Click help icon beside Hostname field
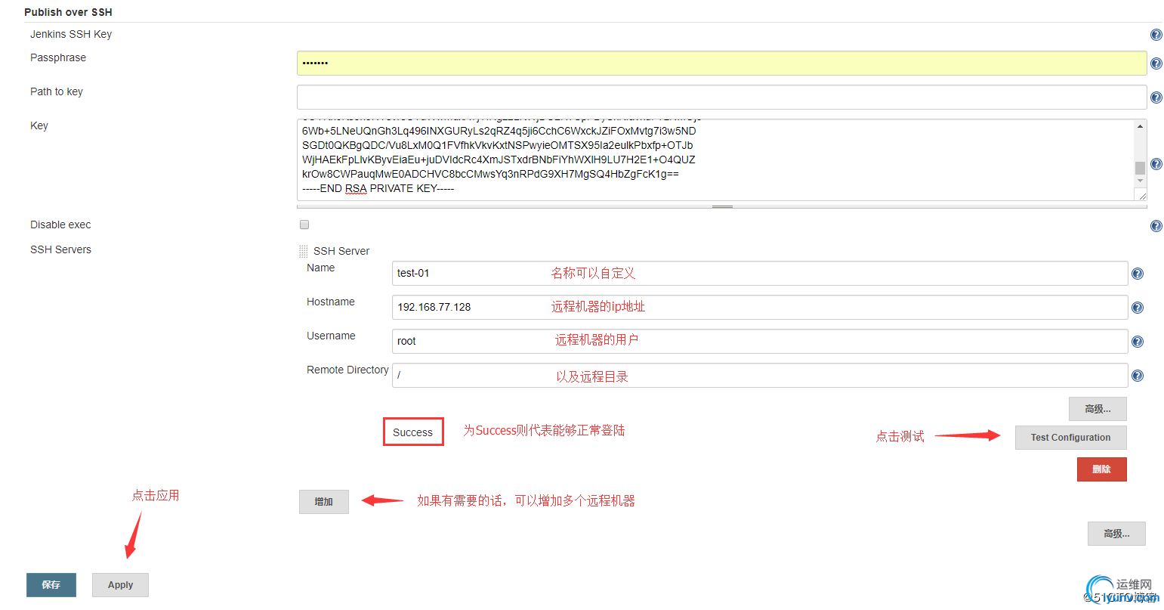 click(1138, 308)
